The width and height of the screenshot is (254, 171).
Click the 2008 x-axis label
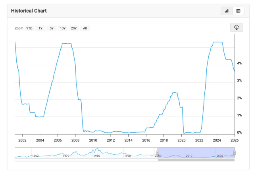(75, 140)
